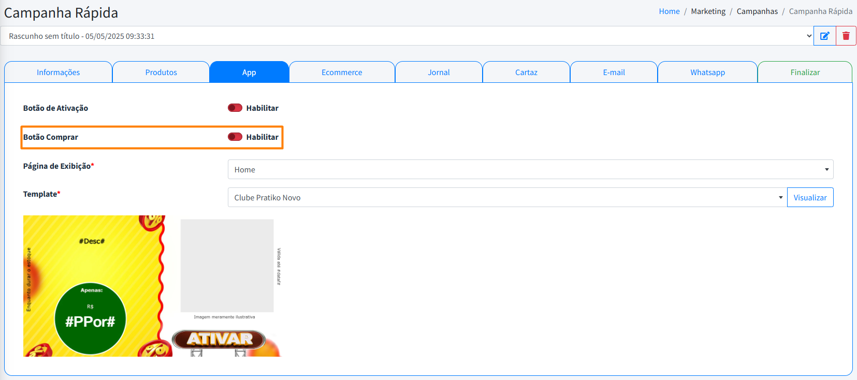Click the red trash delete icon
Screen dimensions: 857x380
[846, 36]
